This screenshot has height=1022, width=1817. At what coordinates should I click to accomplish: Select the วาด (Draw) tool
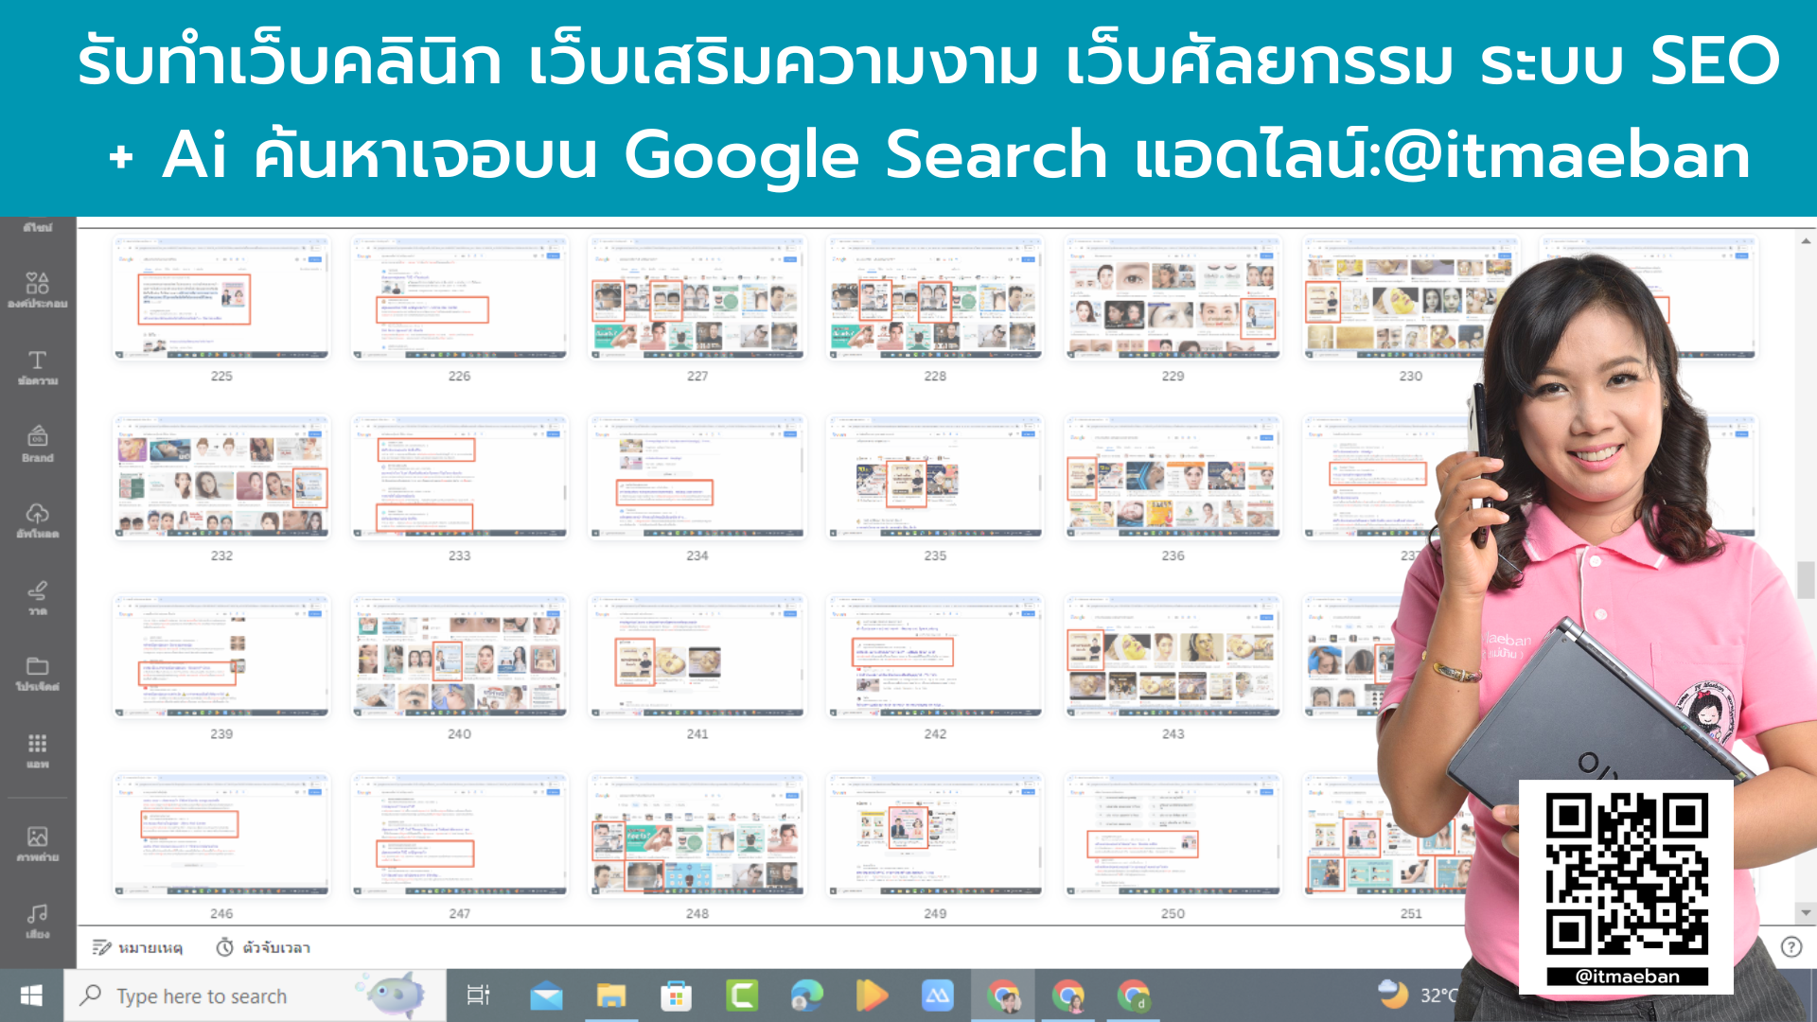tap(36, 596)
